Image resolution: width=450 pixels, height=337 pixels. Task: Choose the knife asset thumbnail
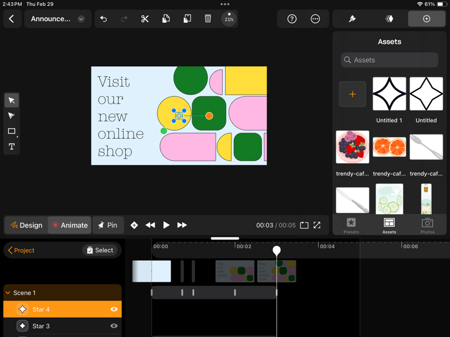tap(352, 200)
